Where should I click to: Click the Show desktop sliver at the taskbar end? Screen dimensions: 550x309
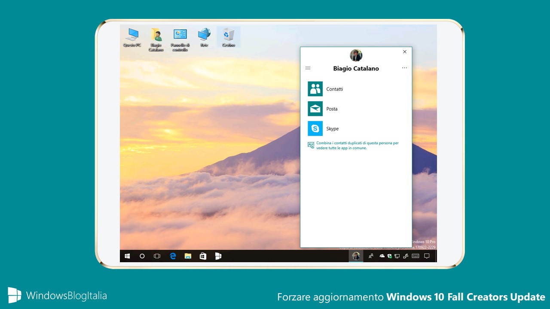click(x=436, y=256)
